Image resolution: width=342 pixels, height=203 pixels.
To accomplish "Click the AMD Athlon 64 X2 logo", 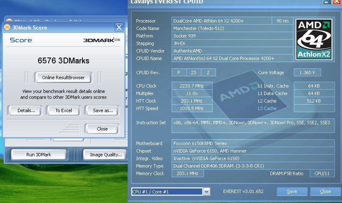I will pyautogui.click(x=314, y=40).
